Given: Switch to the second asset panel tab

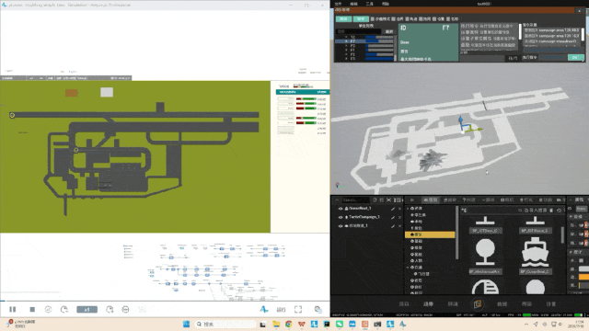Looking at the screenshot, I should [450, 200].
